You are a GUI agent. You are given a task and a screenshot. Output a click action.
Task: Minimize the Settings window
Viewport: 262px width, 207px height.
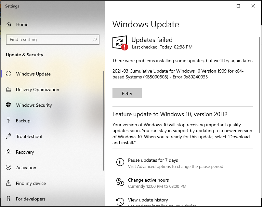pyautogui.click(x=223, y=6)
